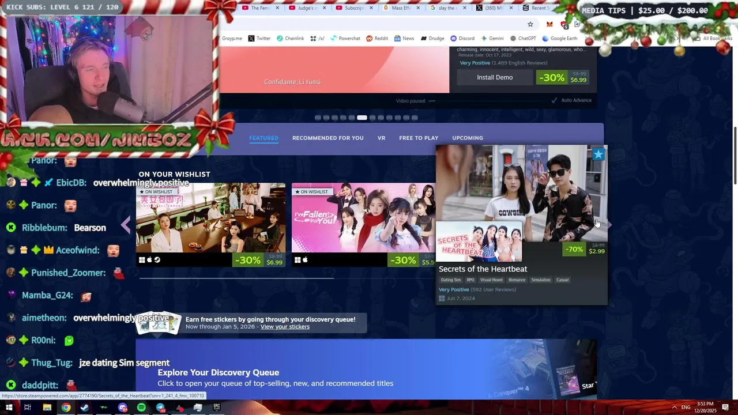Screen dimensions: 738x415
Task: Select the Simulation tag
Action: point(541,280)
